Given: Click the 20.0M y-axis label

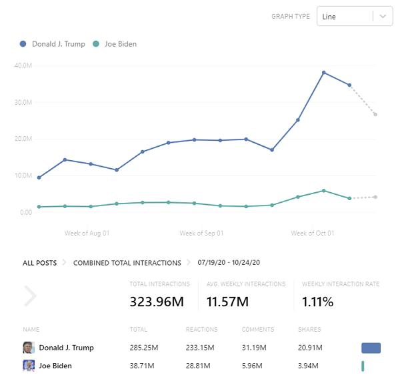Looking at the screenshot, I should click(23, 139).
